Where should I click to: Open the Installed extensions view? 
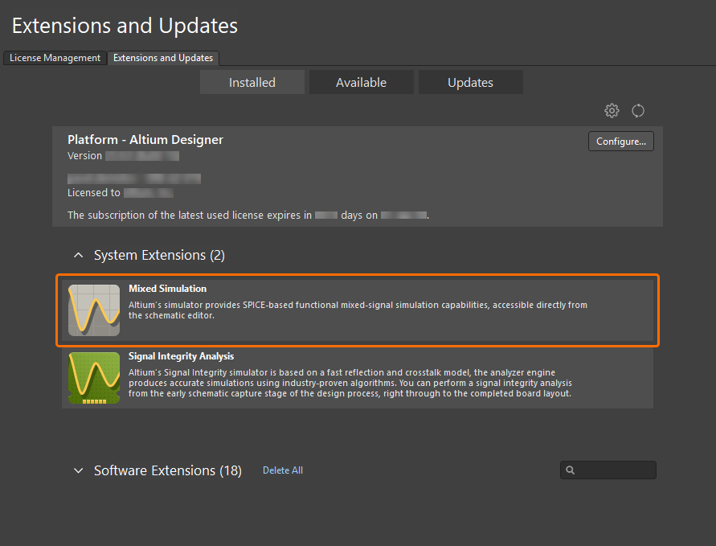pyautogui.click(x=252, y=82)
